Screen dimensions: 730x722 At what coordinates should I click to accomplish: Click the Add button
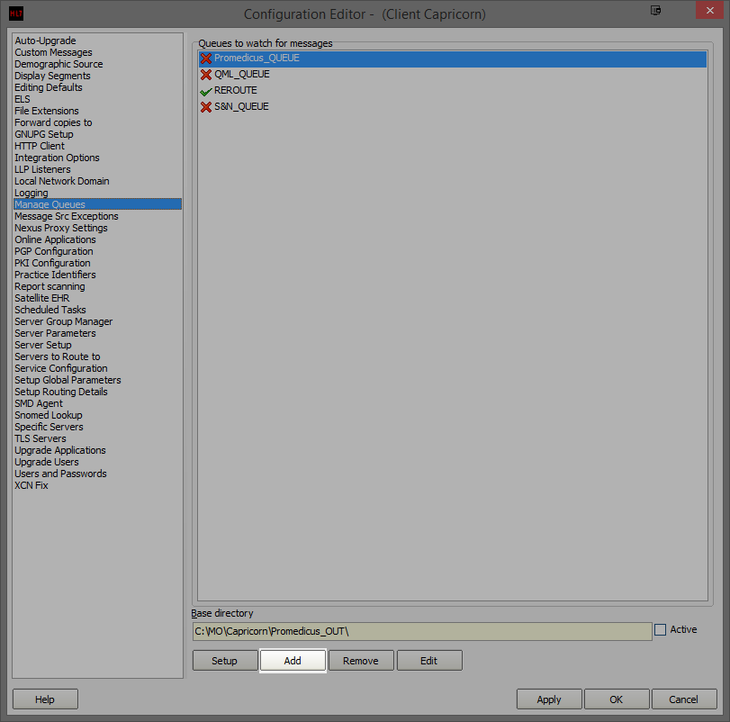coord(293,661)
